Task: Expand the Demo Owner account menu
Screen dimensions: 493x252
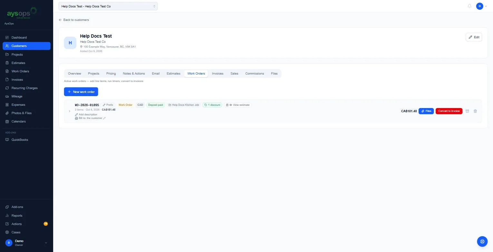Action: tap(26, 243)
